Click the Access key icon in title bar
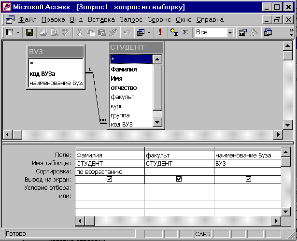 point(7,7)
